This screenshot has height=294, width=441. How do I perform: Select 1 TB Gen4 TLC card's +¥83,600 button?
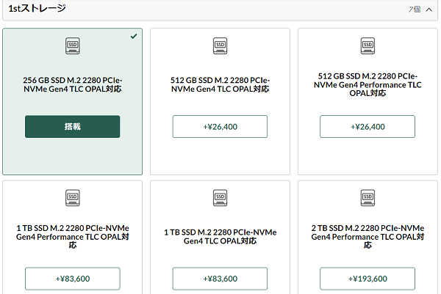point(220,279)
